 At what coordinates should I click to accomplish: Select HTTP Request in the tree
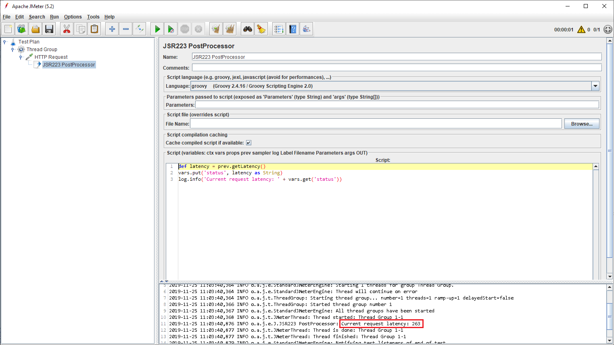click(51, 57)
